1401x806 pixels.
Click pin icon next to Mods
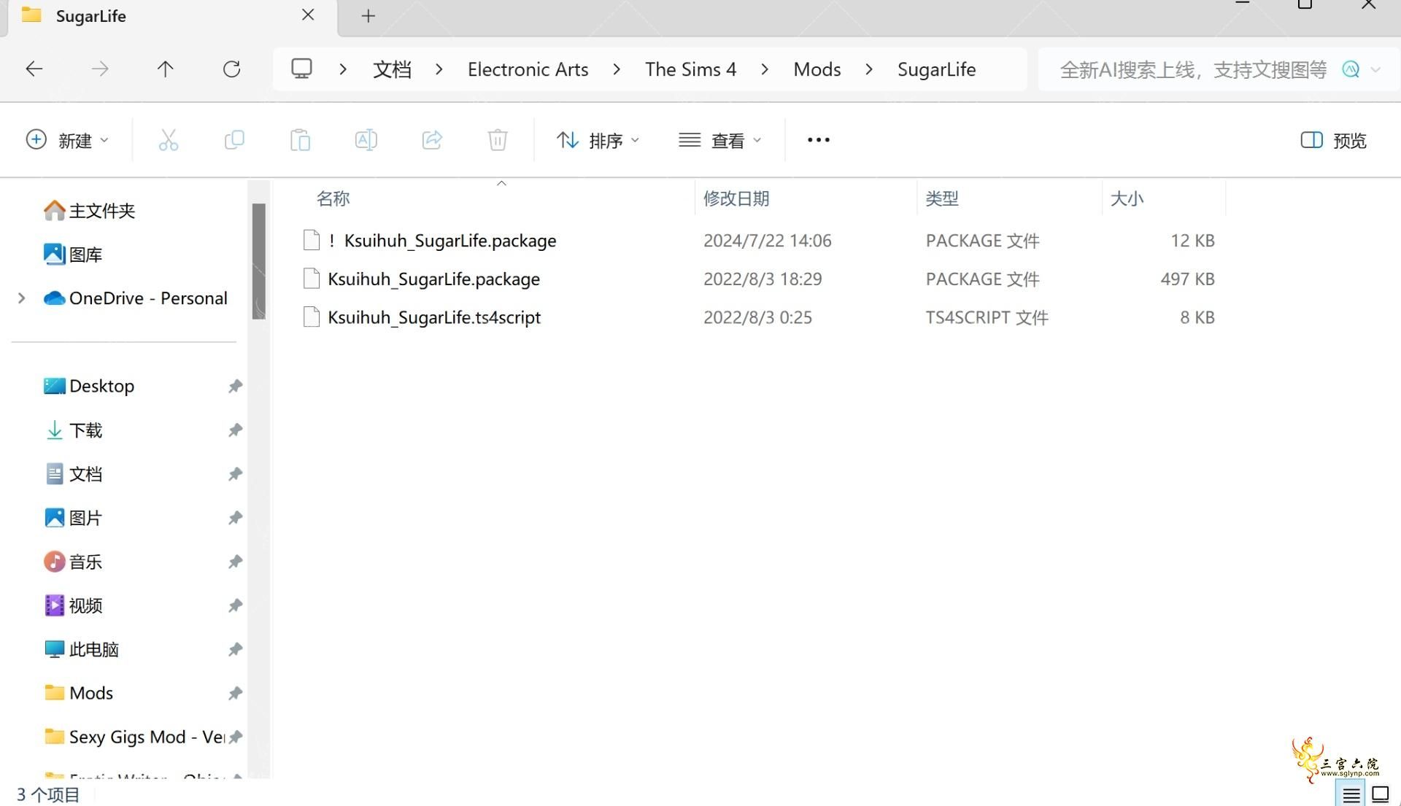point(235,693)
